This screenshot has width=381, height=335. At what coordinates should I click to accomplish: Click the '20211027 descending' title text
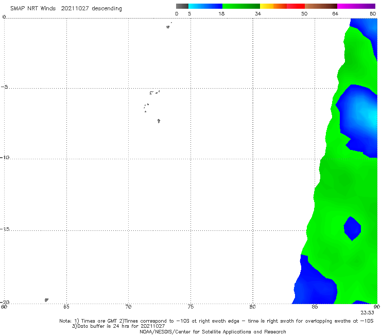click(91, 8)
